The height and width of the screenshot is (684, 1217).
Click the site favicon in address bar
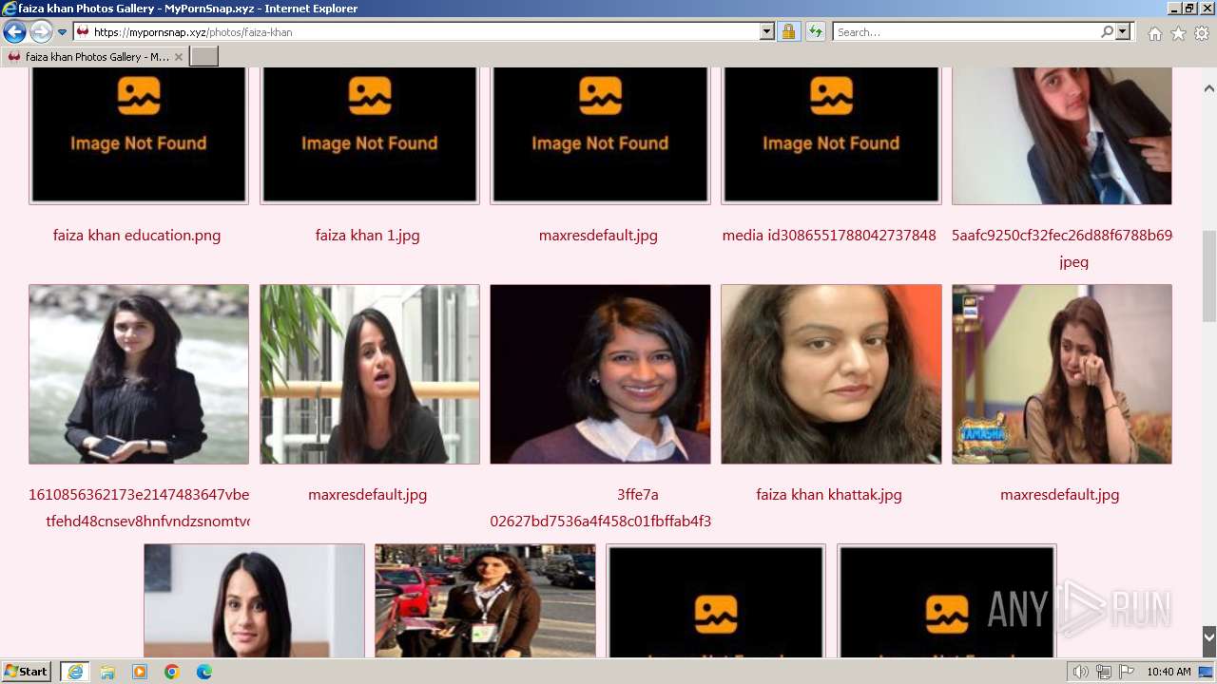[x=83, y=31]
